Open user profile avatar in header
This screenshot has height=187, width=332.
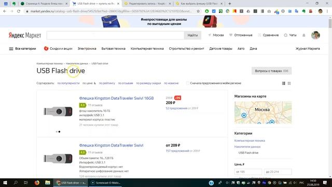(315, 35)
